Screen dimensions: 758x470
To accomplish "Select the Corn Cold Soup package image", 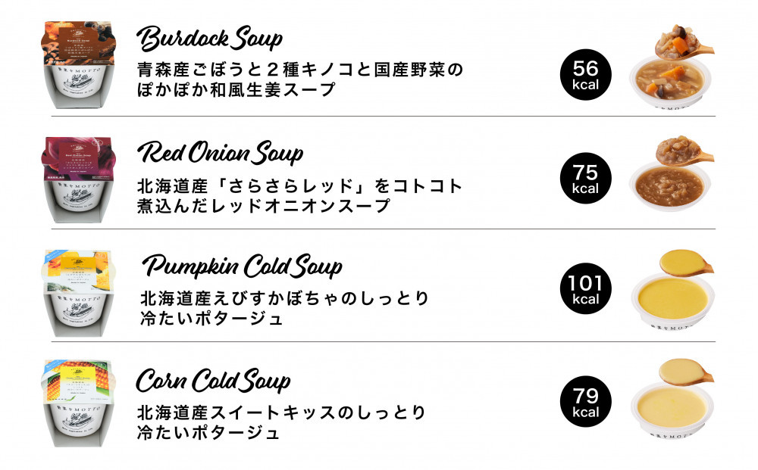I will pyautogui.click(x=79, y=403).
